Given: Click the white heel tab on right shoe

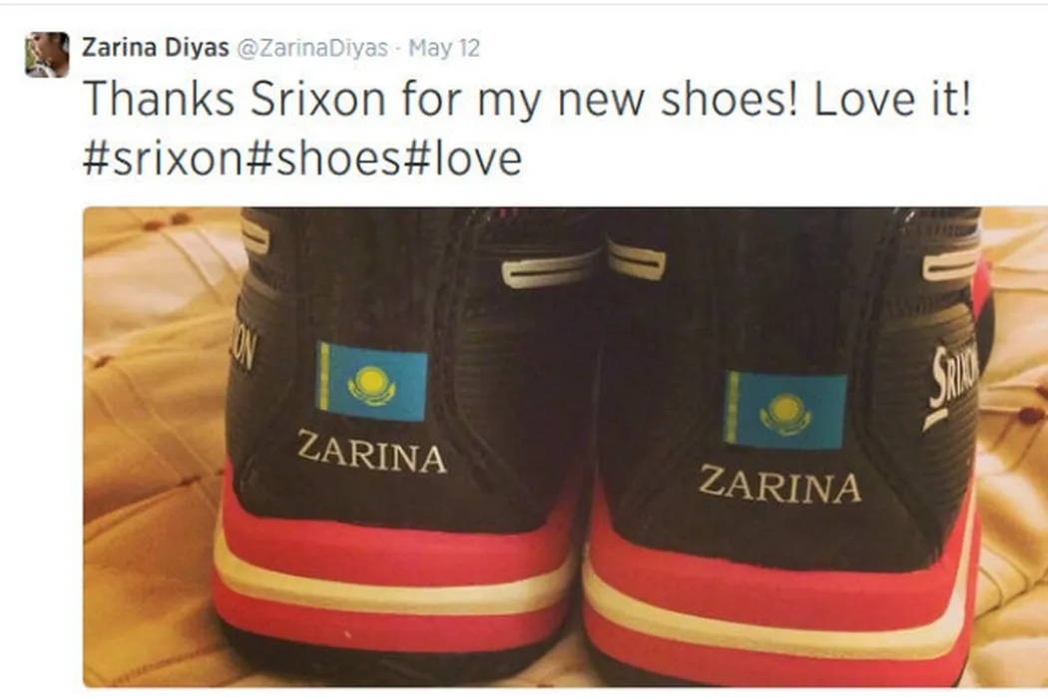Looking at the screenshot, I should pos(637,260).
